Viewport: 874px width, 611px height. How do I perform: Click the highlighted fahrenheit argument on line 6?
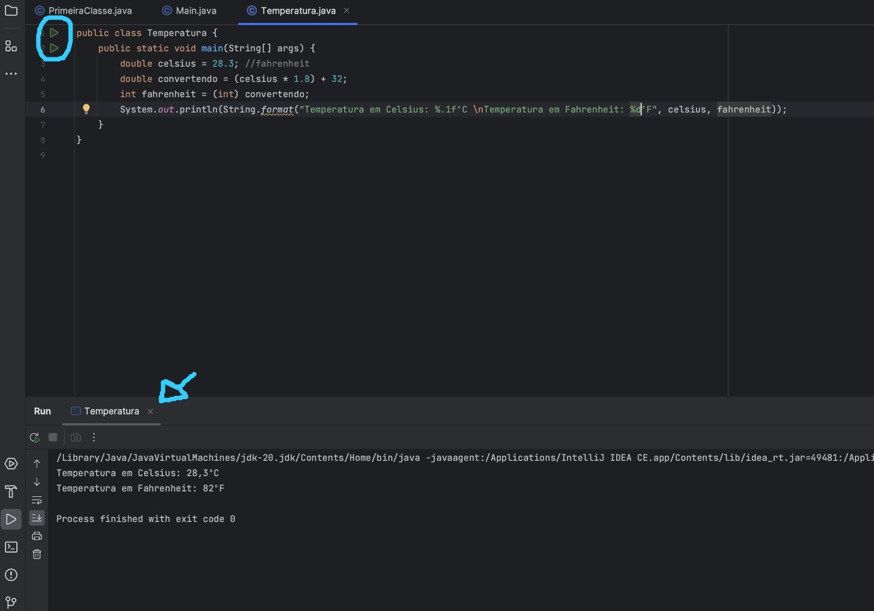(x=744, y=110)
